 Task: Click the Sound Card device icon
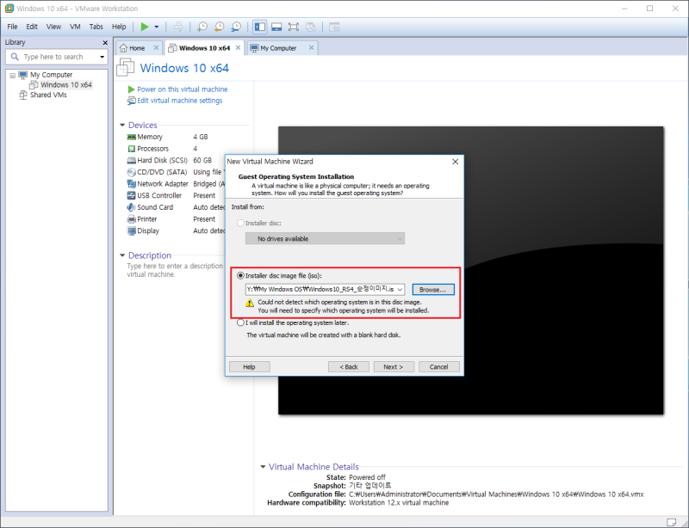coord(132,207)
